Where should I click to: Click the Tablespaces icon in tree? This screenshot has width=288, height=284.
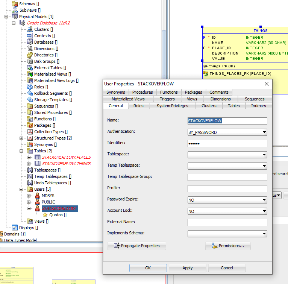(x=30, y=170)
